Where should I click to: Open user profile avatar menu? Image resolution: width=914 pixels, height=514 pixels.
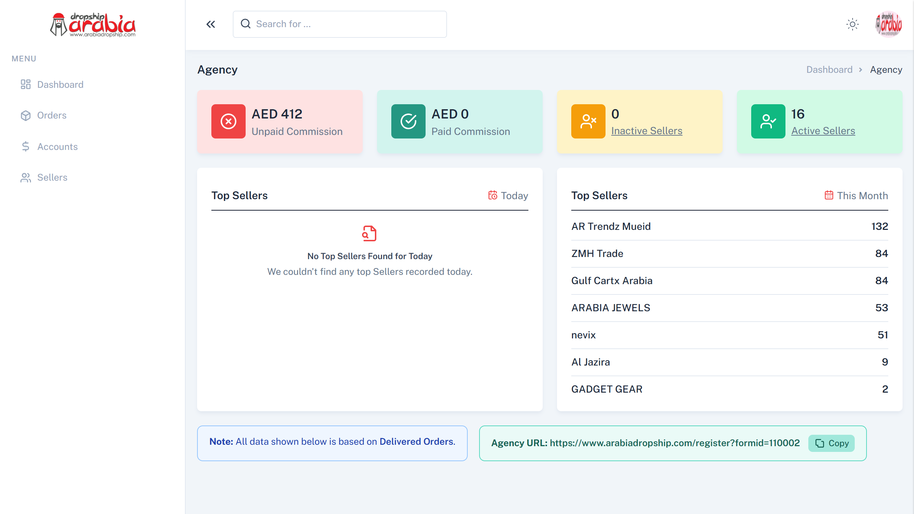[888, 24]
